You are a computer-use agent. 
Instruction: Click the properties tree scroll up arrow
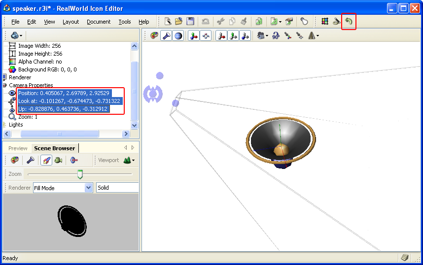click(135, 46)
